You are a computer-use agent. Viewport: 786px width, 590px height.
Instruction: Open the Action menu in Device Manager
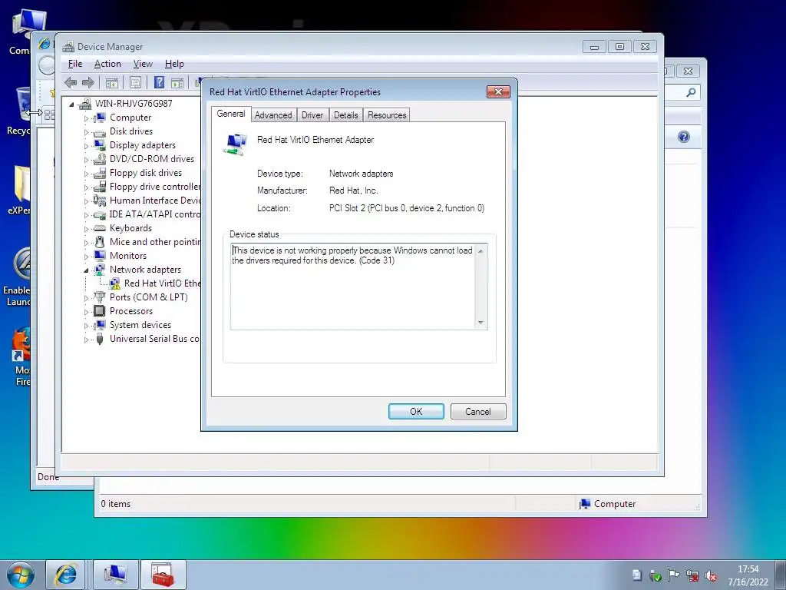pos(107,64)
